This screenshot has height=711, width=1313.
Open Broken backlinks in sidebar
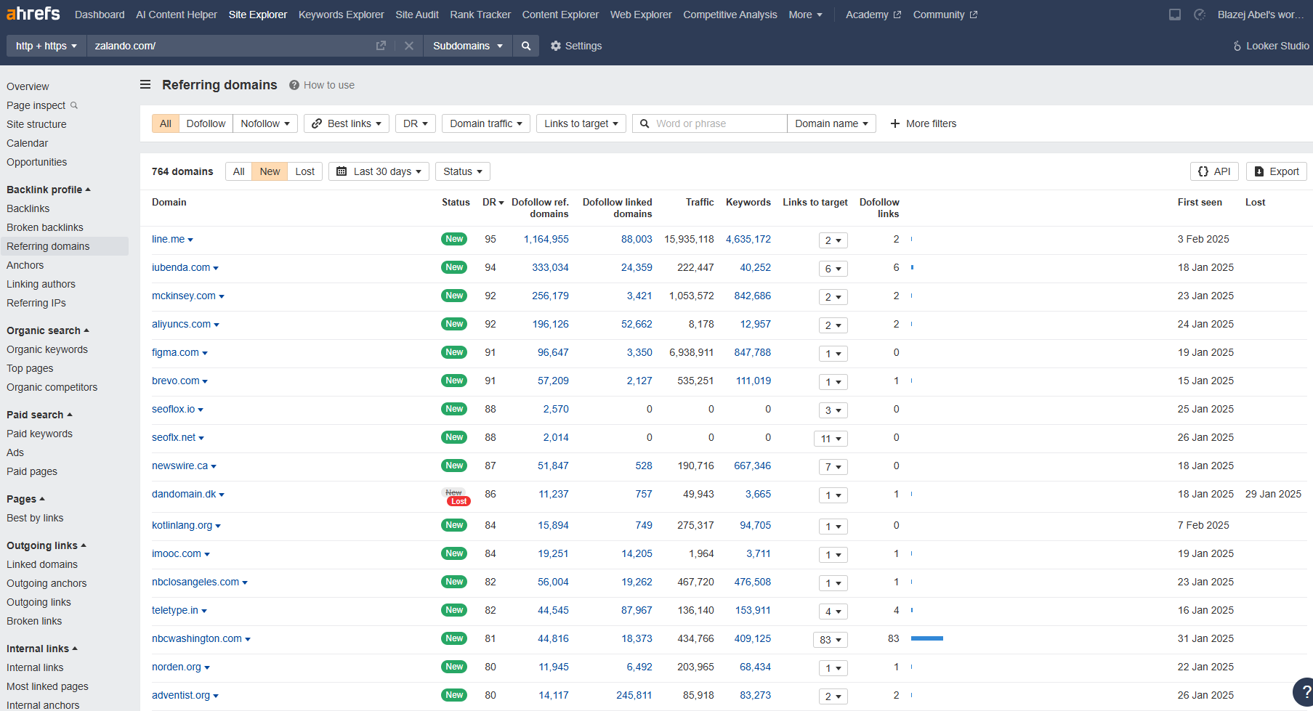click(x=45, y=227)
